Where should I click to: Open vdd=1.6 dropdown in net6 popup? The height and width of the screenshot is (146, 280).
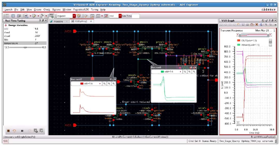click(181, 72)
